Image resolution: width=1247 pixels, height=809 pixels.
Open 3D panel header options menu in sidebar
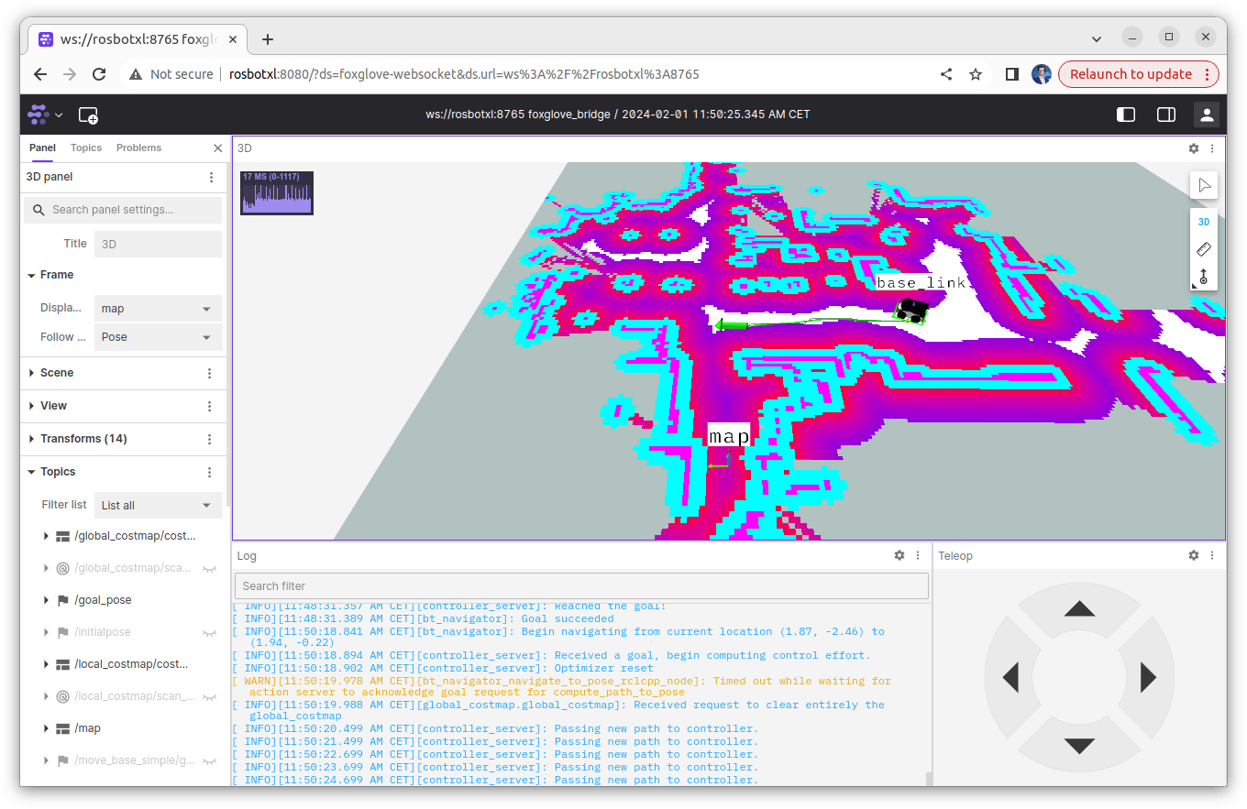211,178
